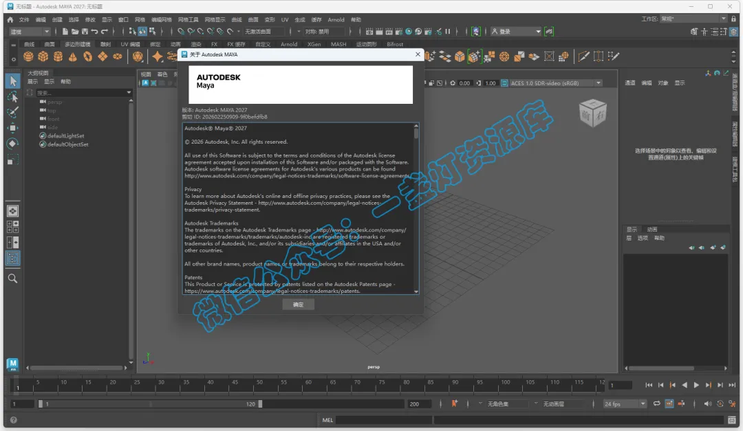The width and height of the screenshot is (743, 431).
Task: Click the Undo arrow icon
Action: click(95, 32)
